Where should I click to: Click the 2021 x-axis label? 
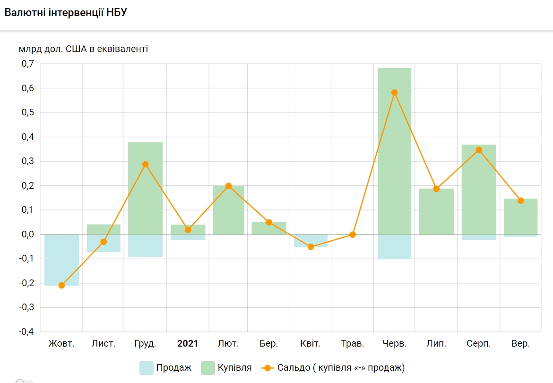(188, 344)
